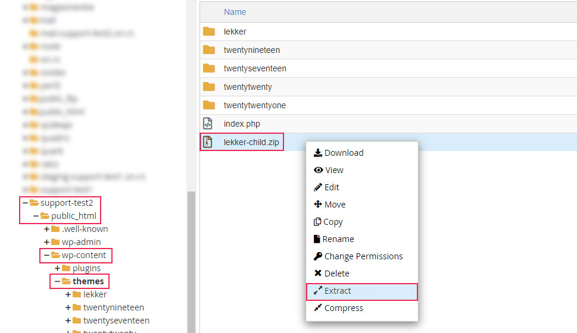
Task: Click the twentytwenty folder icon in file list
Action: click(208, 87)
